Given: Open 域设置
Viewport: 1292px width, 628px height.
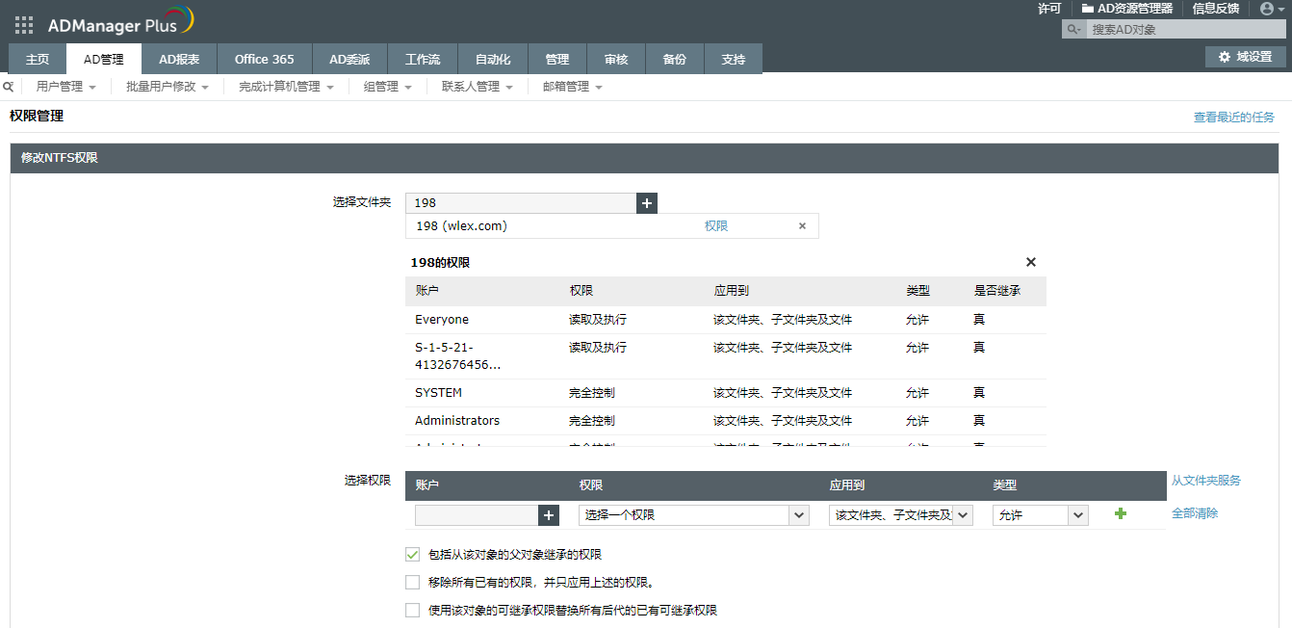Looking at the screenshot, I should tap(1246, 57).
